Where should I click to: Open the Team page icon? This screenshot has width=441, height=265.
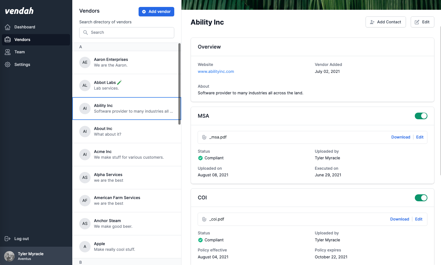point(7,52)
